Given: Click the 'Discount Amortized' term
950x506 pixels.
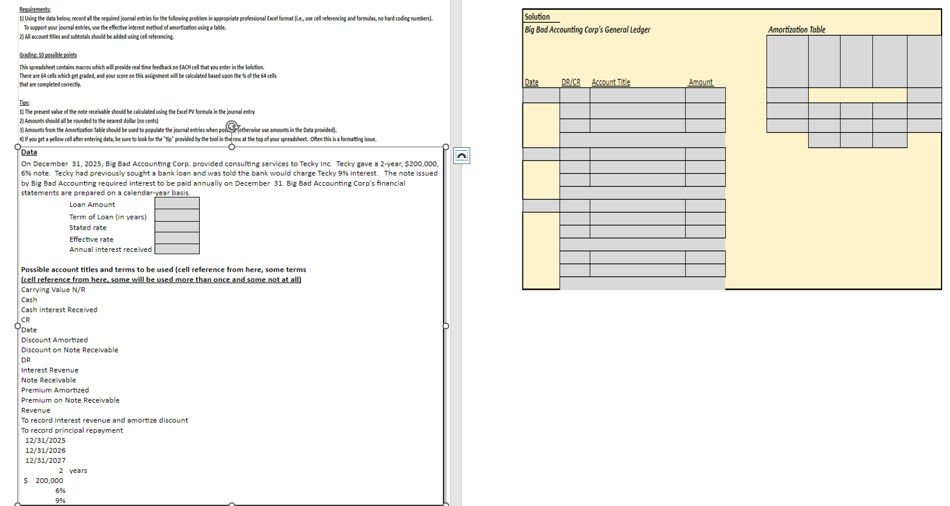Looking at the screenshot, I should pyautogui.click(x=54, y=340).
